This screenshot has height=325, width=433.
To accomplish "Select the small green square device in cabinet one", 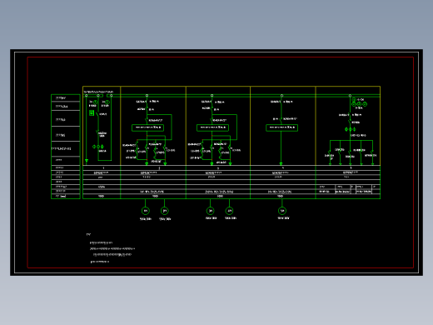I will [x=92, y=112].
